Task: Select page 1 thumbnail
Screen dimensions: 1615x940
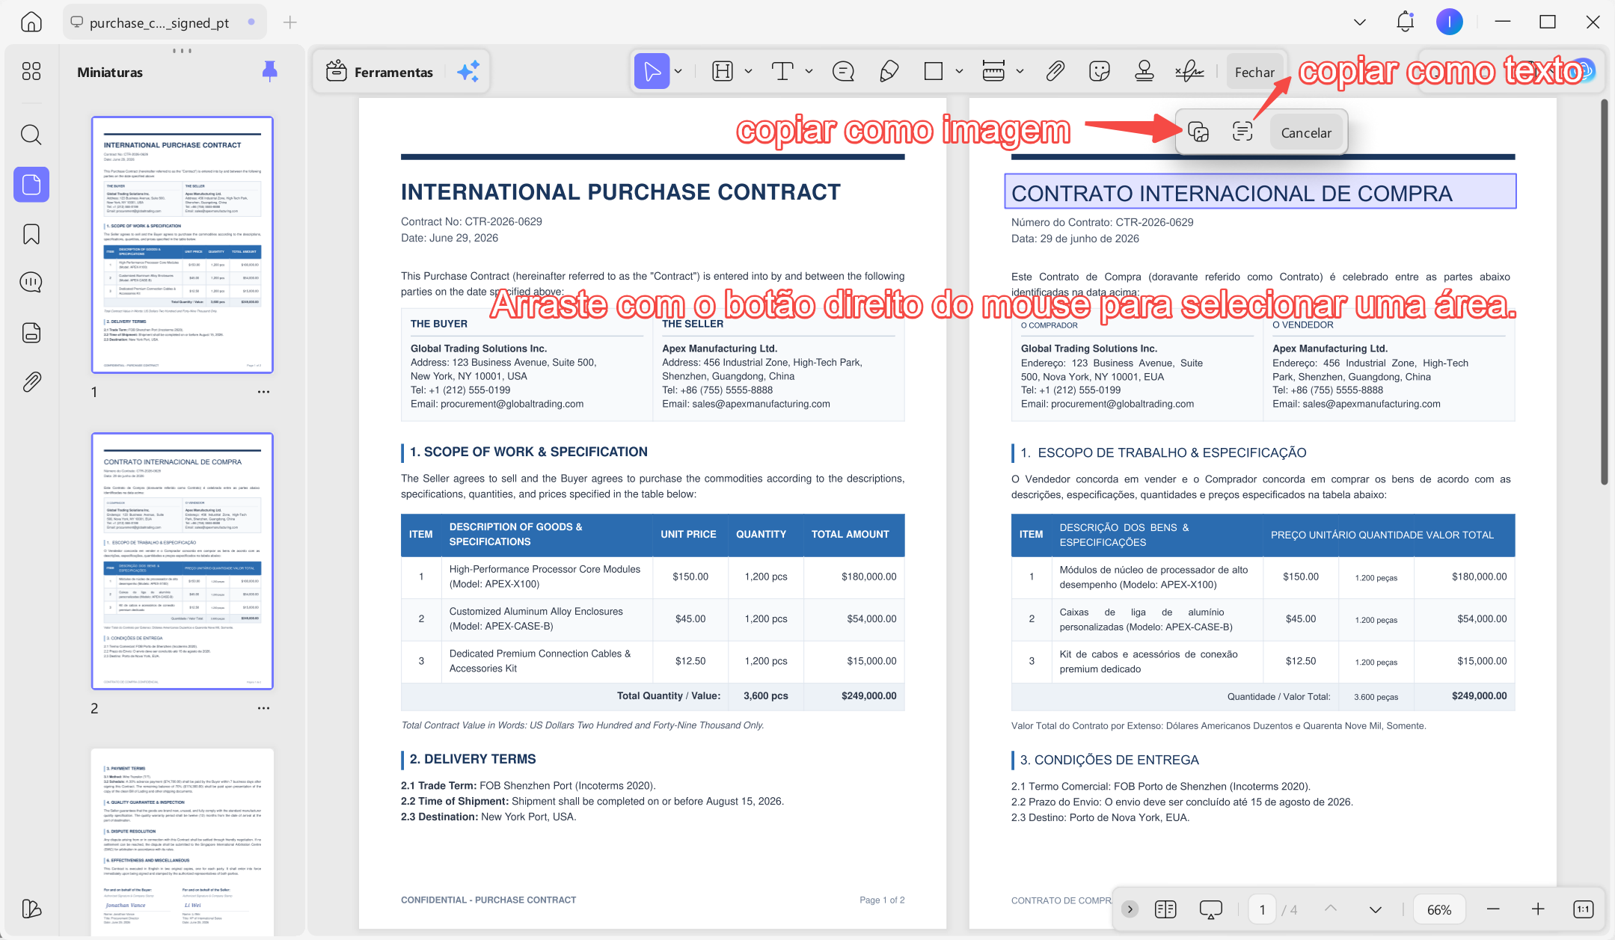Action: click(x=183, y=245)
